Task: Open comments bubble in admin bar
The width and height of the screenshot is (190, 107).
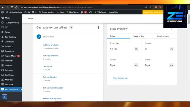Action: click(34, 12)
